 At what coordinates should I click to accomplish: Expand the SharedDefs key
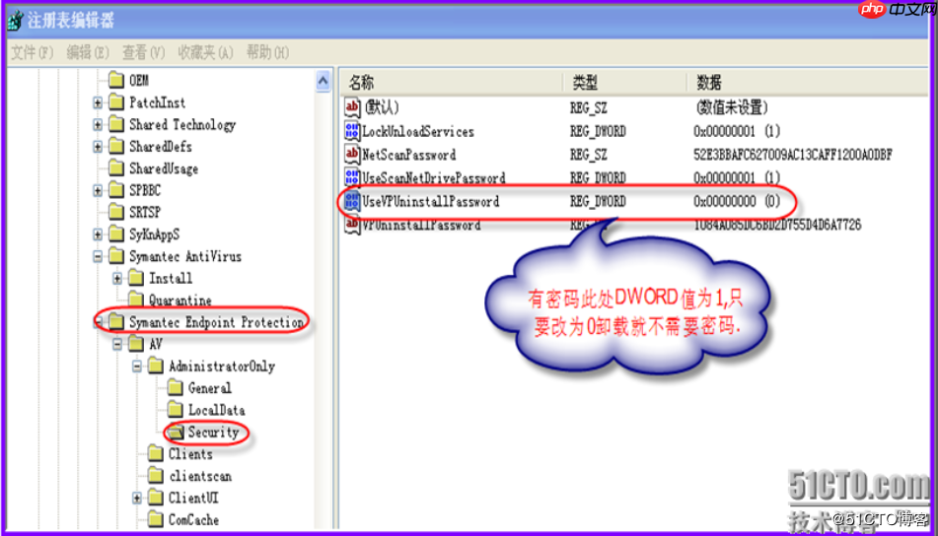pos(98,147)
